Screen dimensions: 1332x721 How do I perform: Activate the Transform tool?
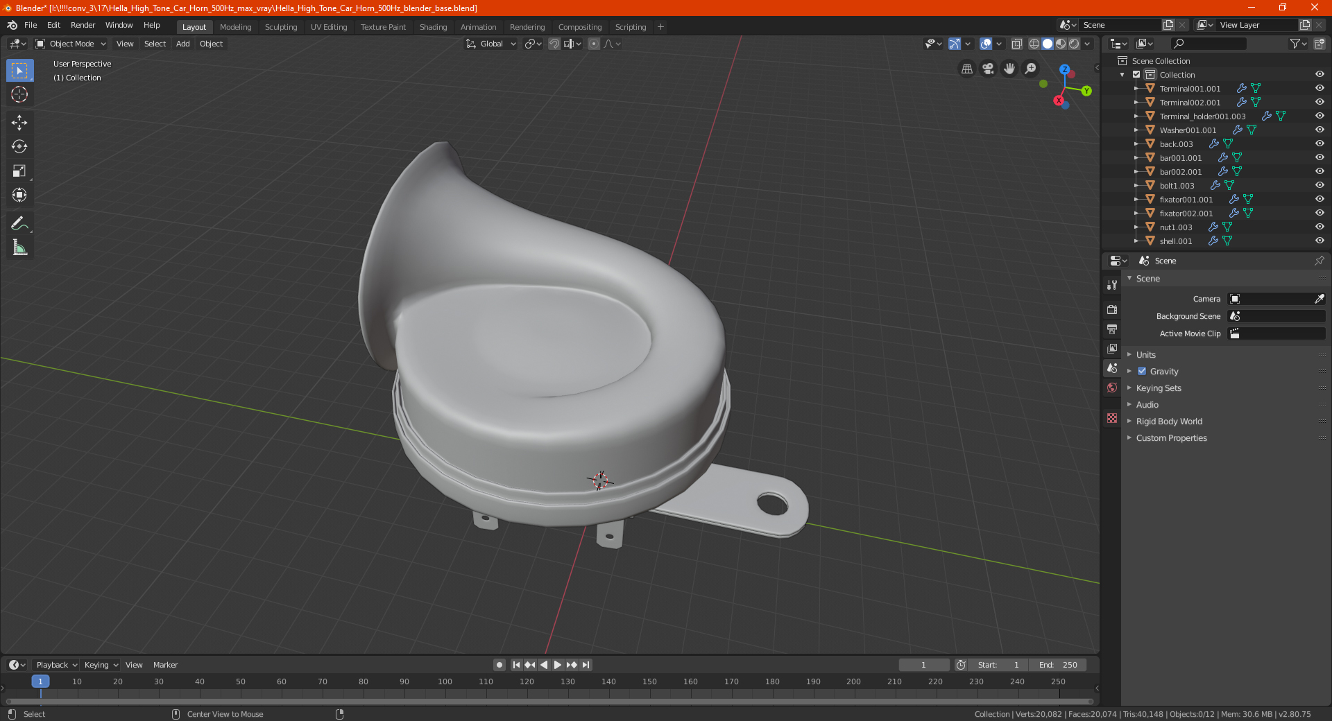[19, 195]
